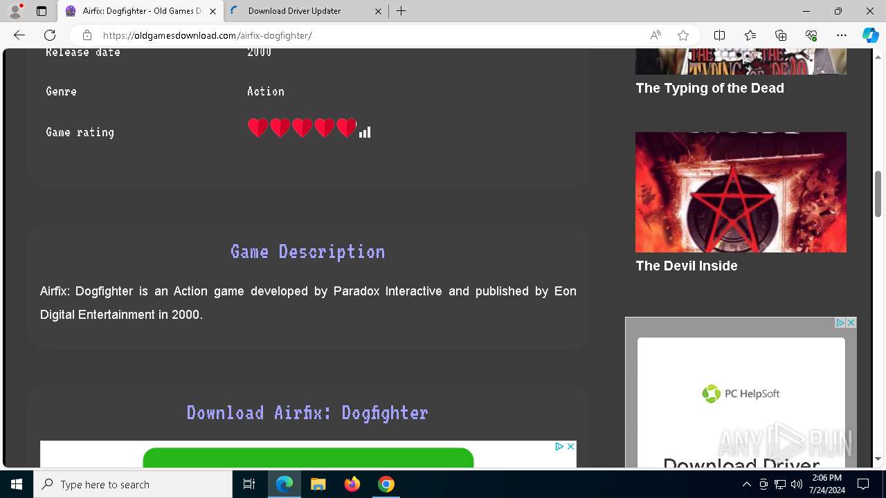The width and height of the screenshot is (886, 498).
Task: Open File Explorer from taskbar
Action: (x=318, y=484)
